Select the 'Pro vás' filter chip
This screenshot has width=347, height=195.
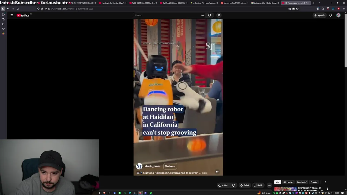[314, 182]
